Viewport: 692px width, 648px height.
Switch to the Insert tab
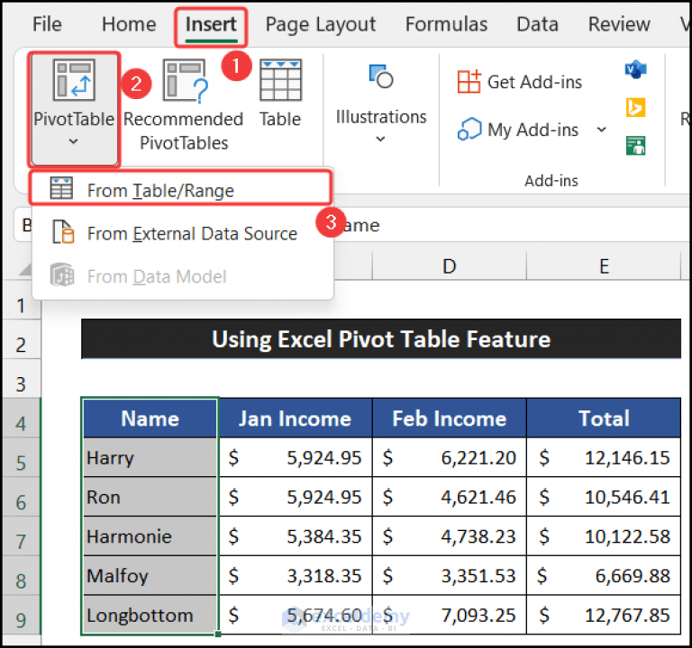coord(211,24)
